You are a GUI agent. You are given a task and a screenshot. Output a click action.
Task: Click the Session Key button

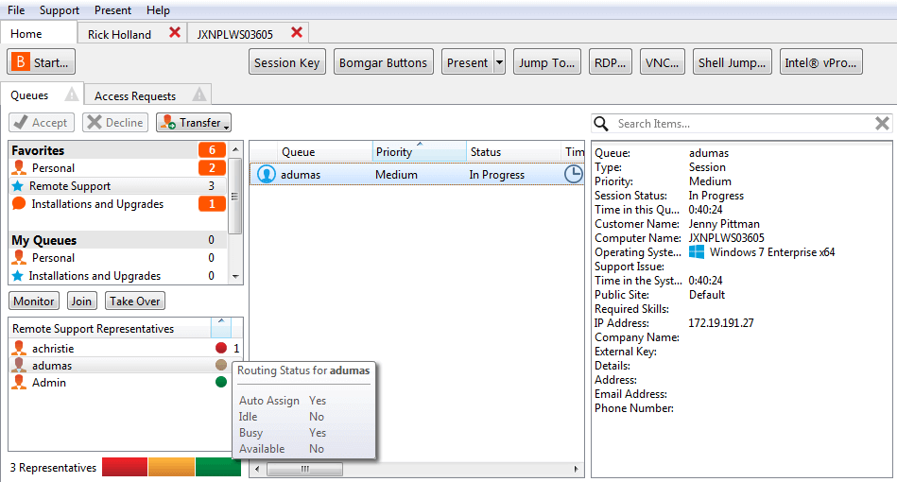coord(287,63)
